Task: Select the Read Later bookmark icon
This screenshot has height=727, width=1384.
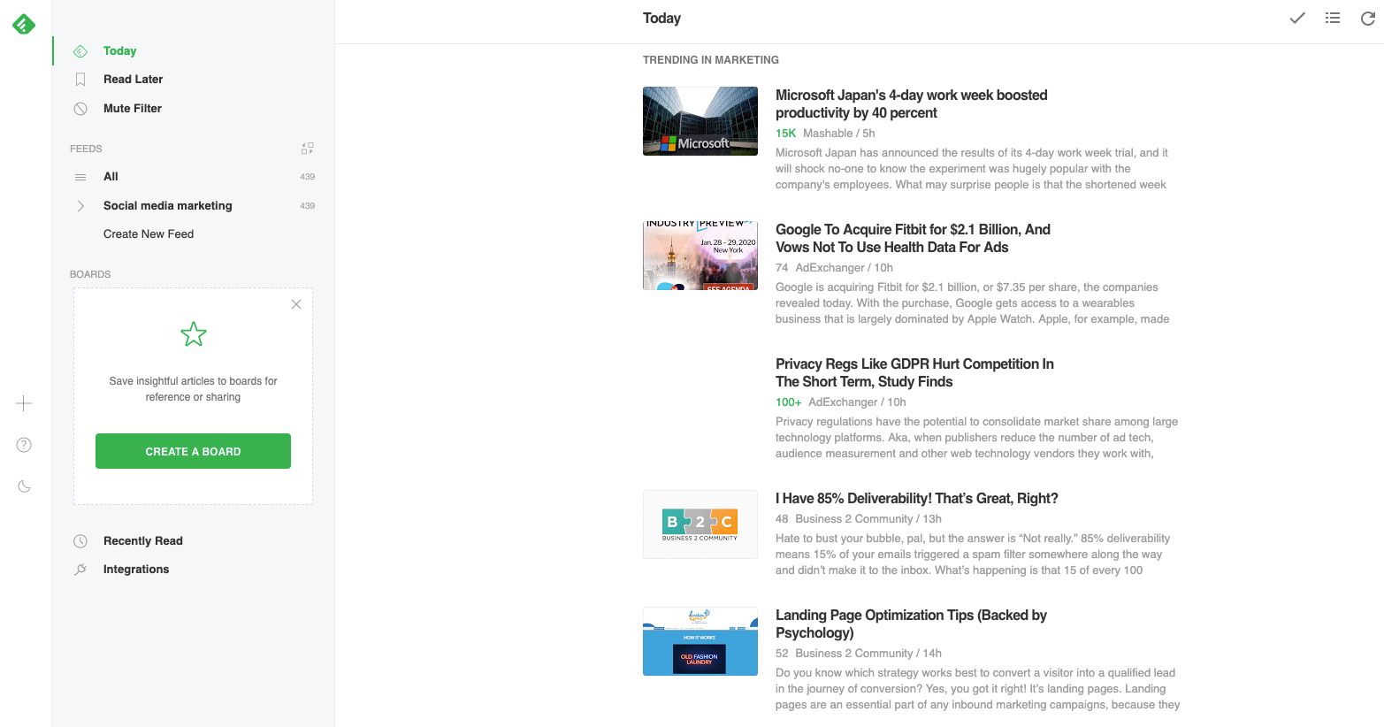Action: (x=80, y=79)
